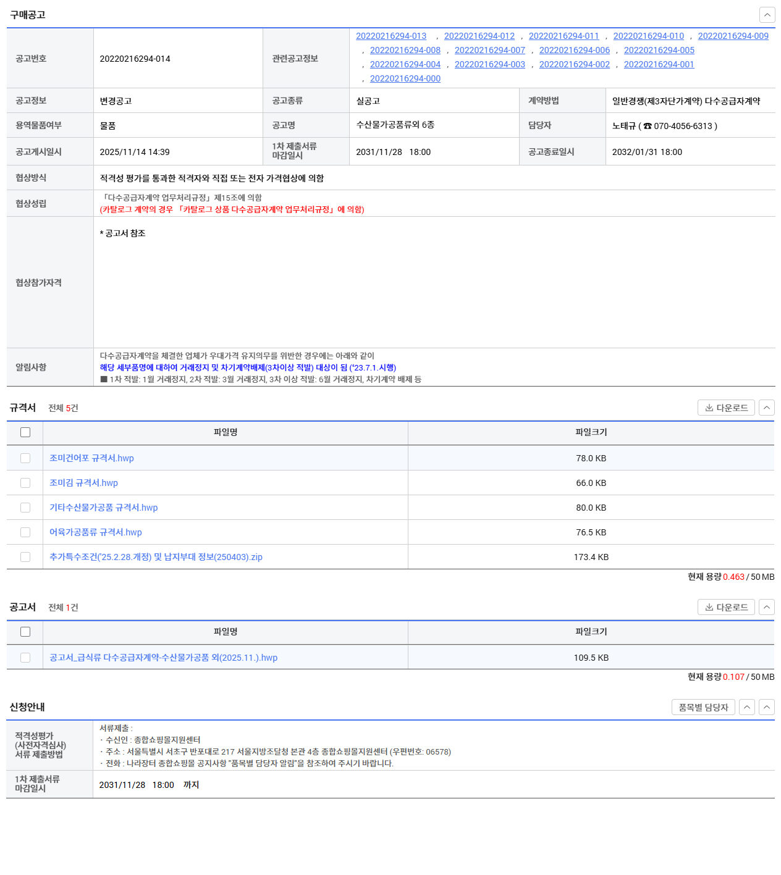The image size is (781, 875).
Task: Check the 조미건어포 규격서.hwp file checkbox
Action: [25, 458]
